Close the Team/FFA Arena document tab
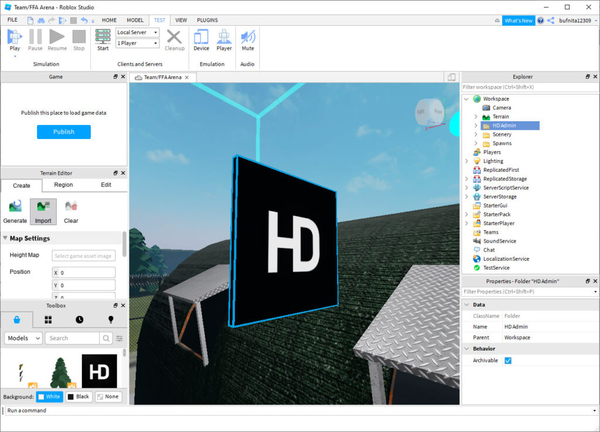The height and width of the screenshot is (432, 600). [x=187, y=77]
